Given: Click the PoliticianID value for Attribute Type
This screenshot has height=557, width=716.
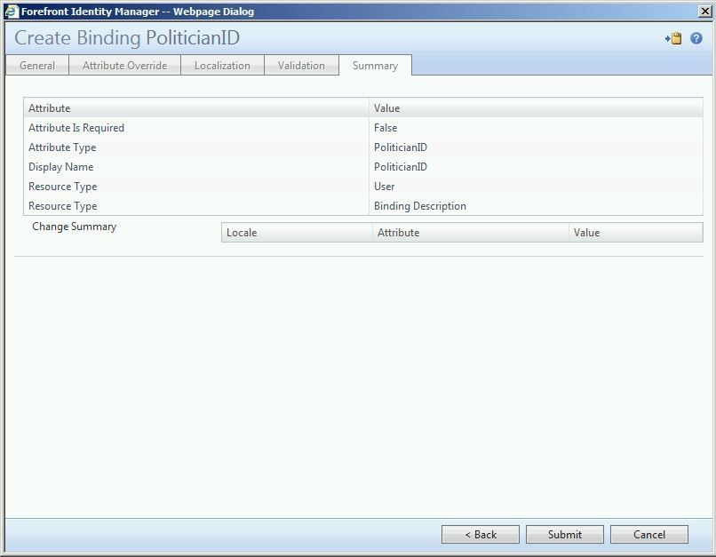Looking at the screenshot, I should point(401,147).
